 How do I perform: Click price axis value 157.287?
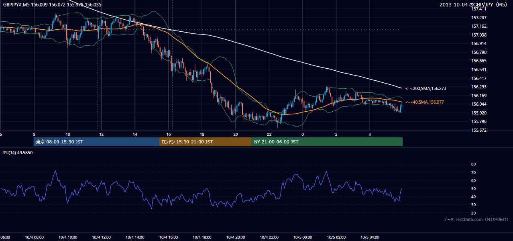(x=479, y=18)
